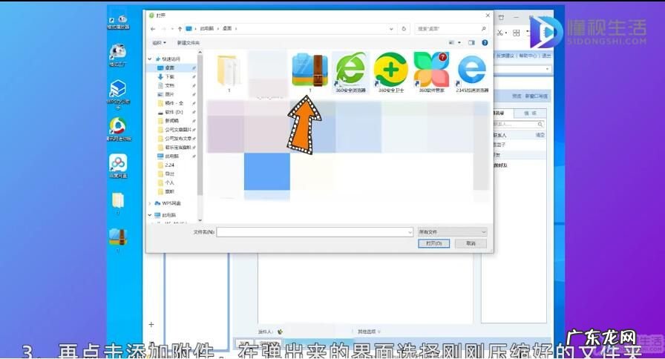This screenshot has width=665, height=359.
Task: Open the dialog help question-mark icon
Action: click(484, 43)
